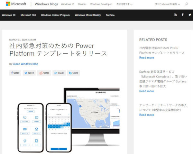Screen dimensions: 193x154
Task: Open Surface Microsoft Complete related post
Action: coord(163,79)
